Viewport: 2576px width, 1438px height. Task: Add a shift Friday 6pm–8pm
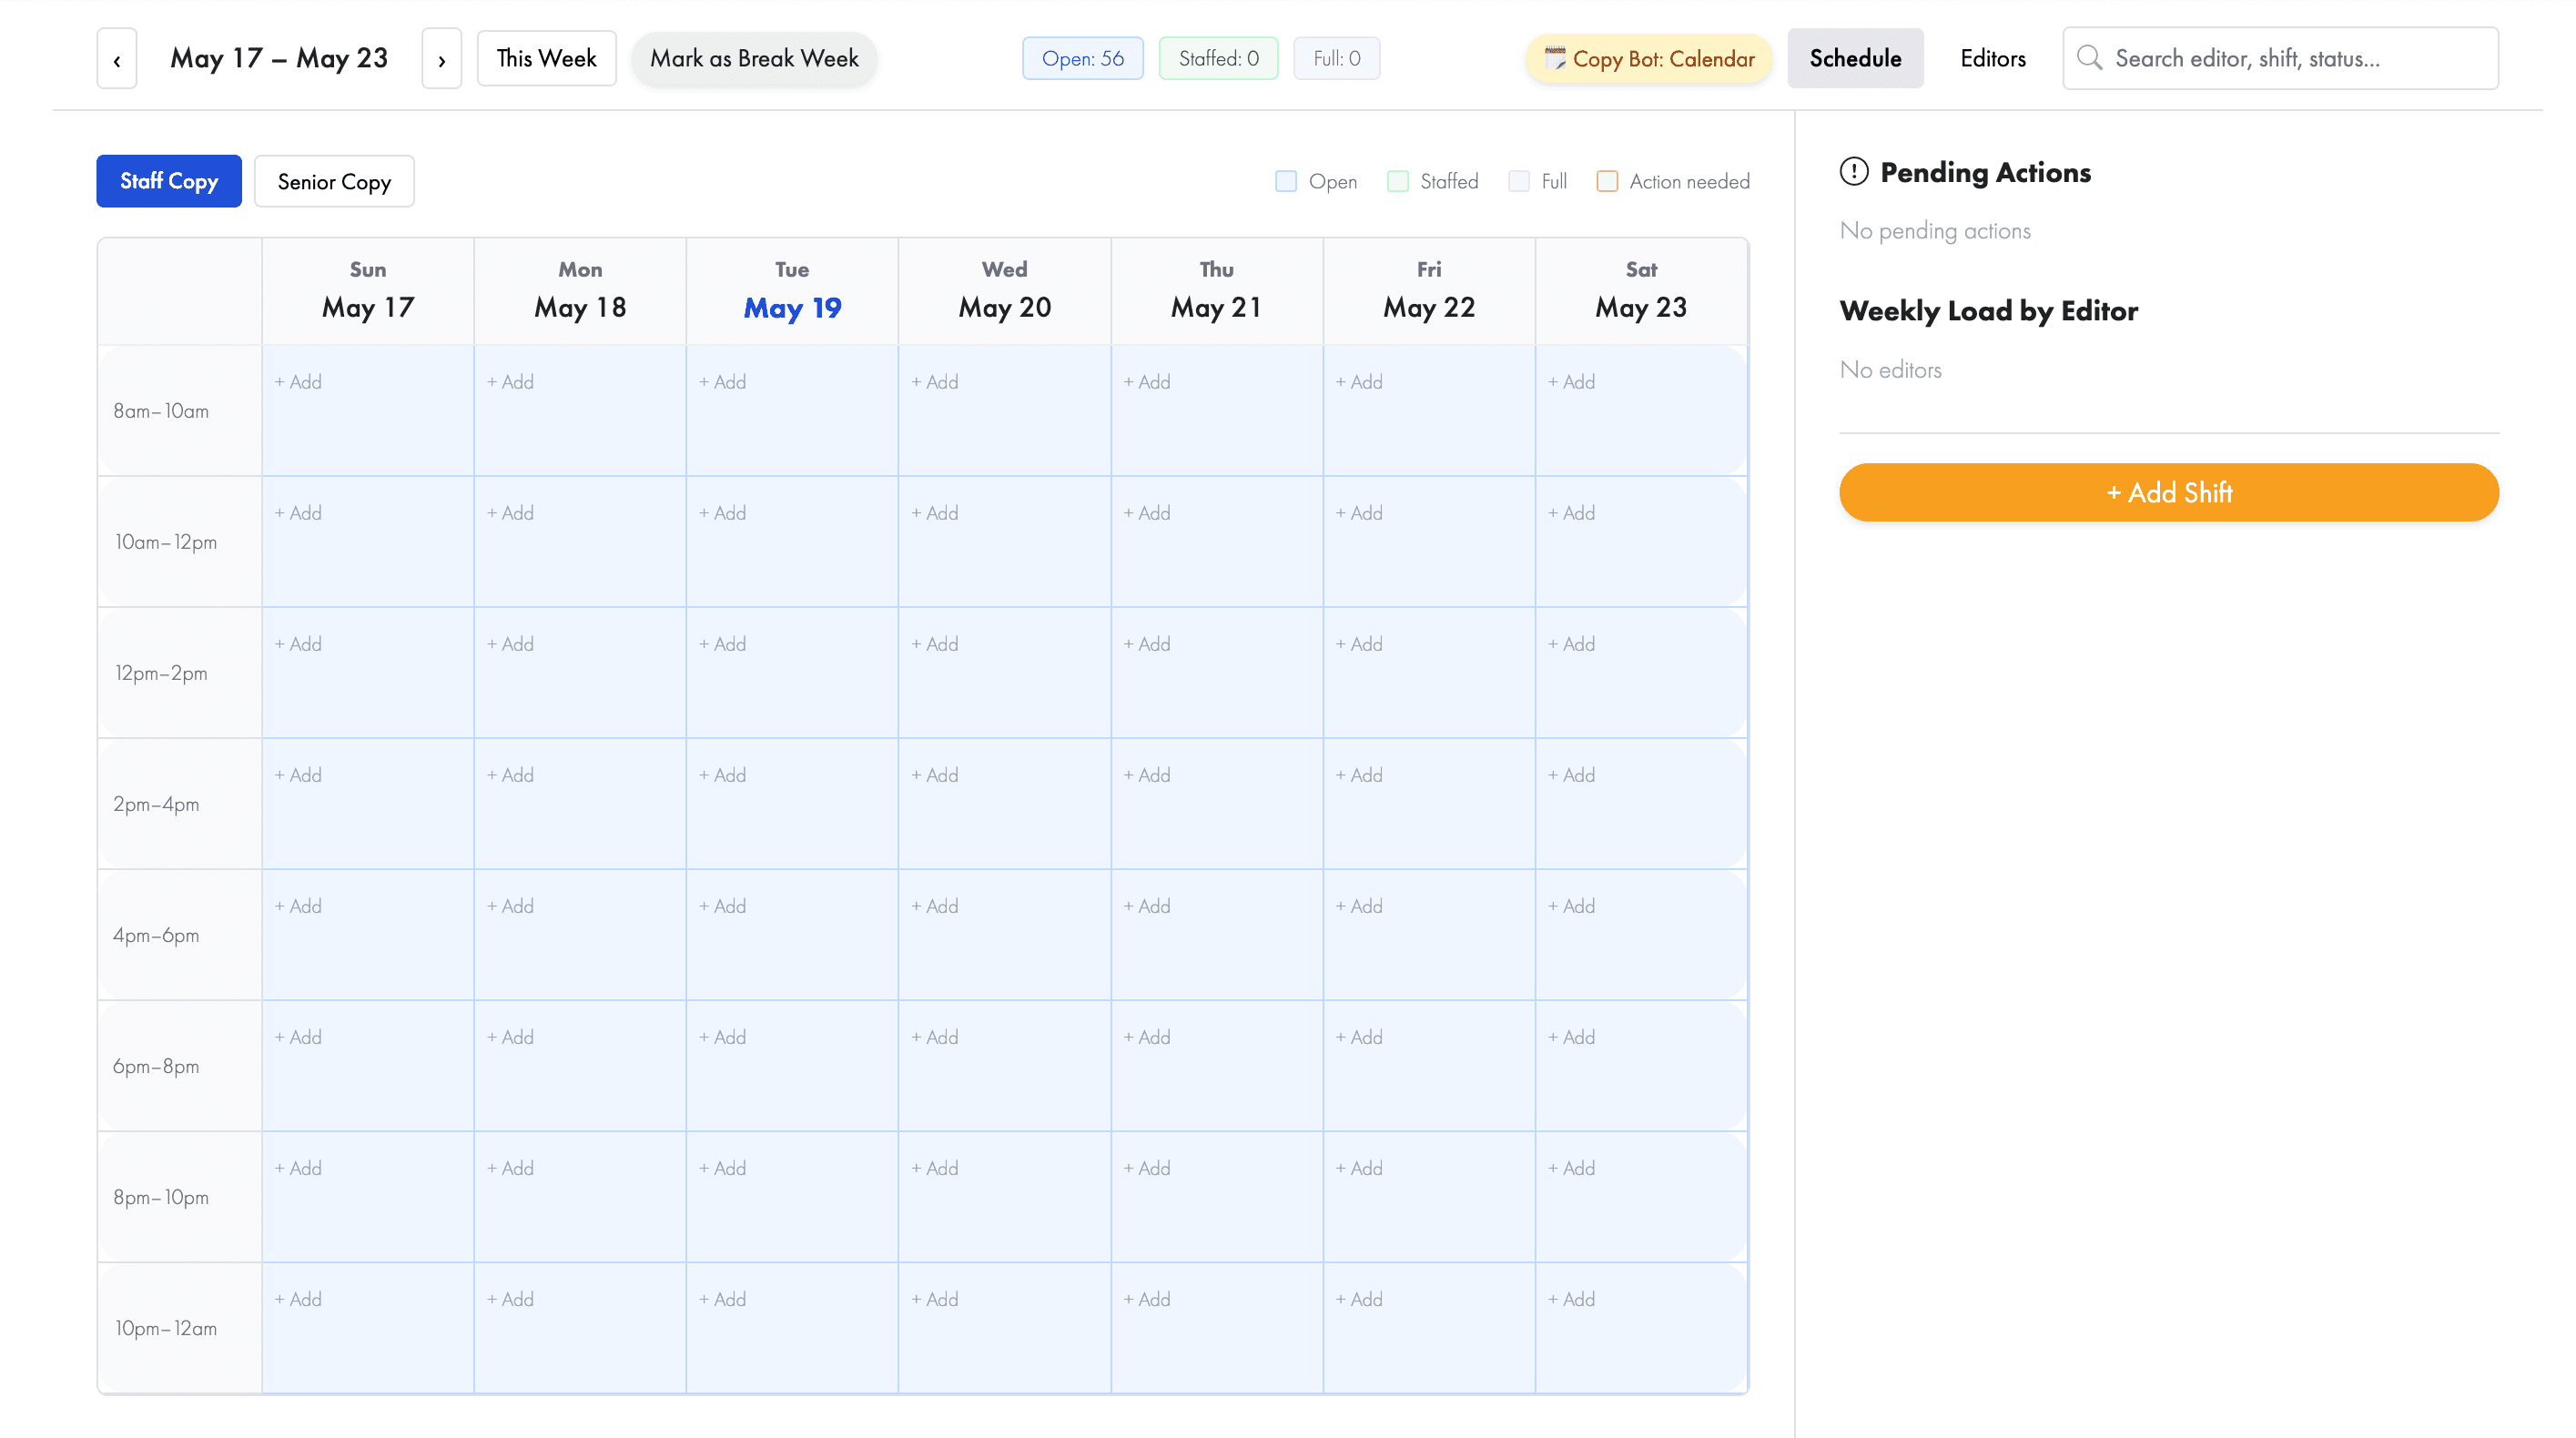pyautogui.click(x=1359, y=1037)
